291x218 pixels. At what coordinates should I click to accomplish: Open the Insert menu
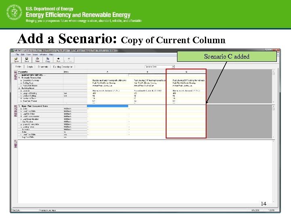coord(35,55)
